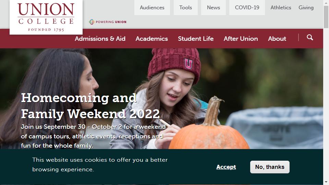Viewport: 329px width, 185px height.
Task: Click the pumpkin carving hero image
Action: point(161,99)
